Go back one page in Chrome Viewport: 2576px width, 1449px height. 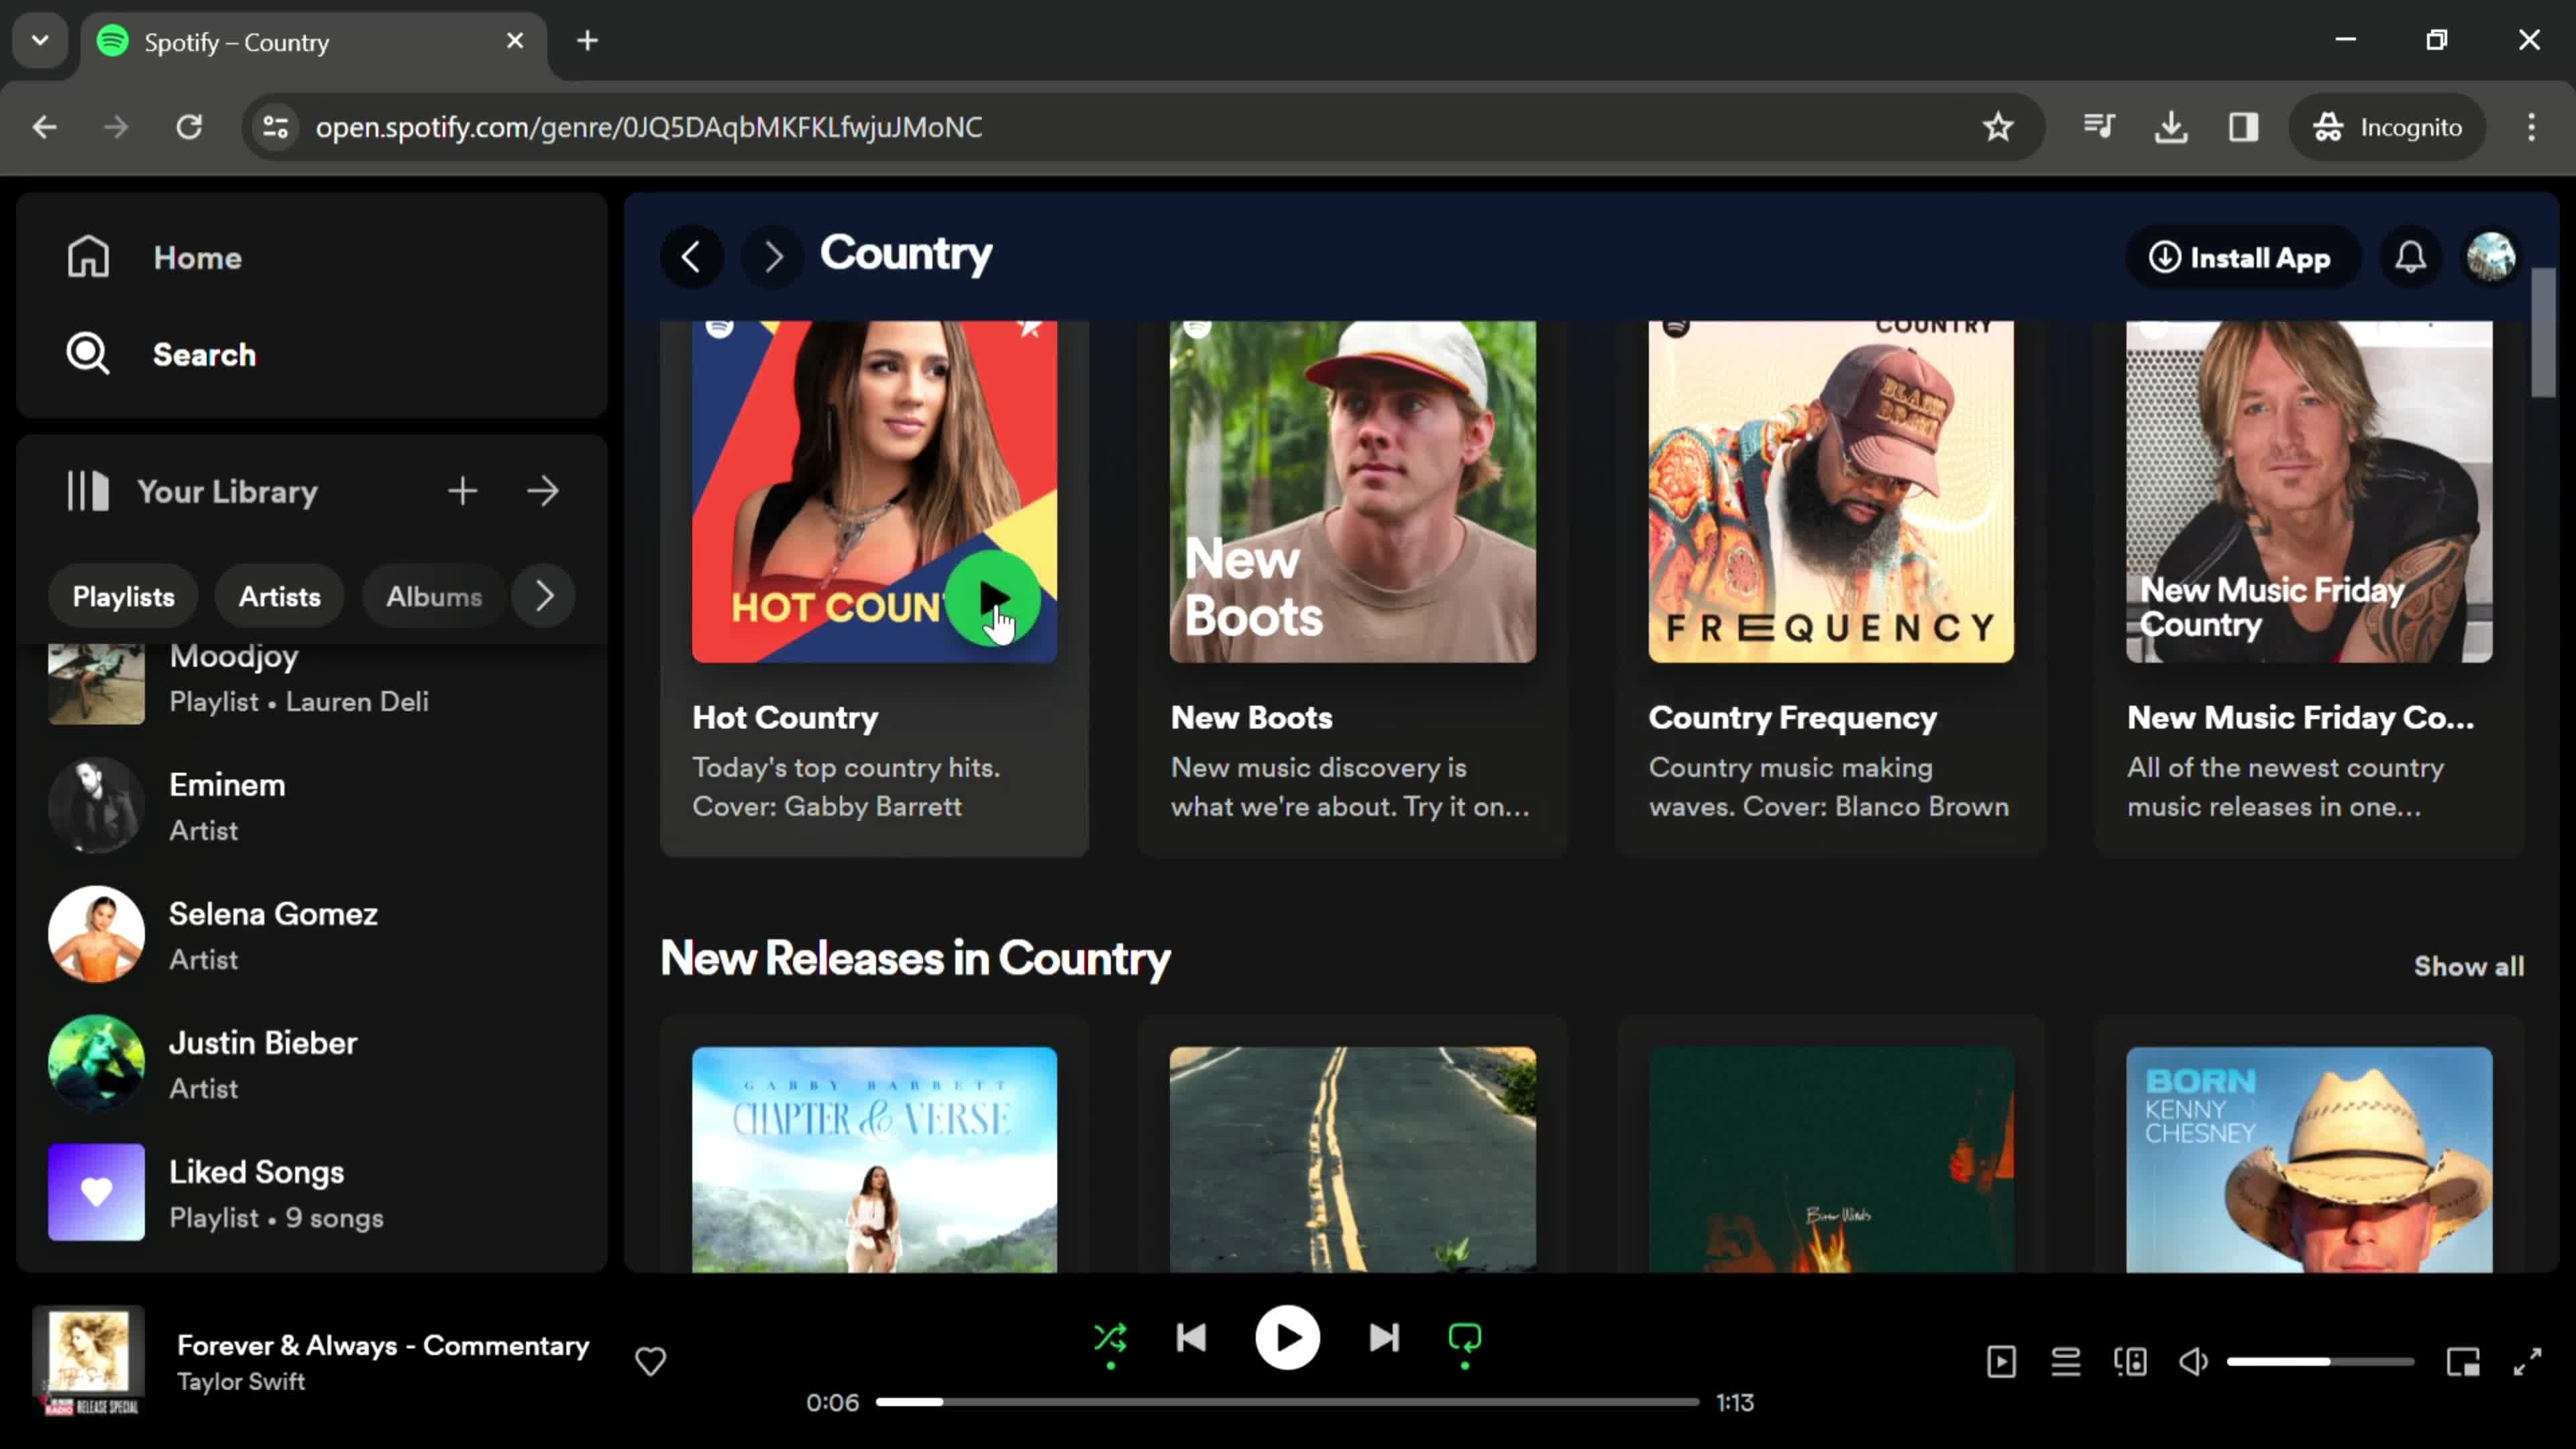click(x=44, y=127)
